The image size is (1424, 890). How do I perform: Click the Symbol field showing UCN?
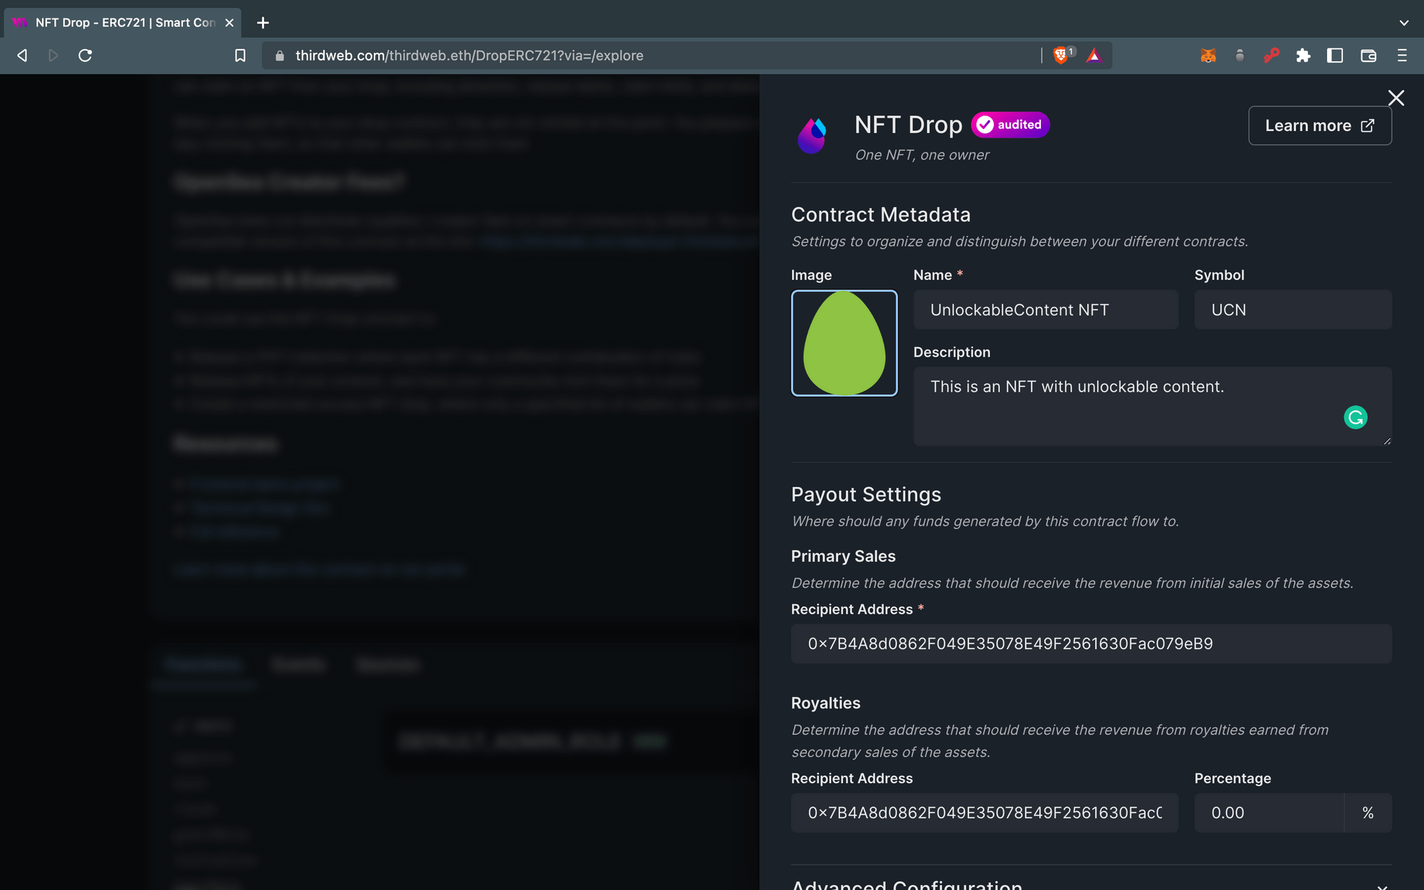point(1293,310)
